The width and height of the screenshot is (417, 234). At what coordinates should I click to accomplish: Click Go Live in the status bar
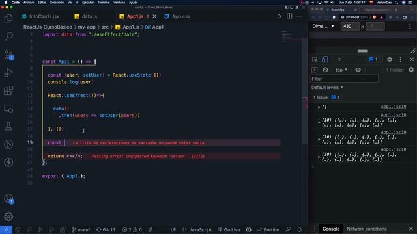[x=229, y=229]
